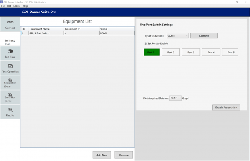Open the Plot menu
Image resolution: width=250 pixels, height=161 pixels.
(x=9, y=6)
